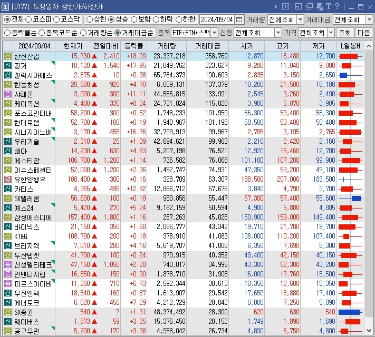
Task: Click the 두산밥캣 stock name
Action: click(26, 255)
